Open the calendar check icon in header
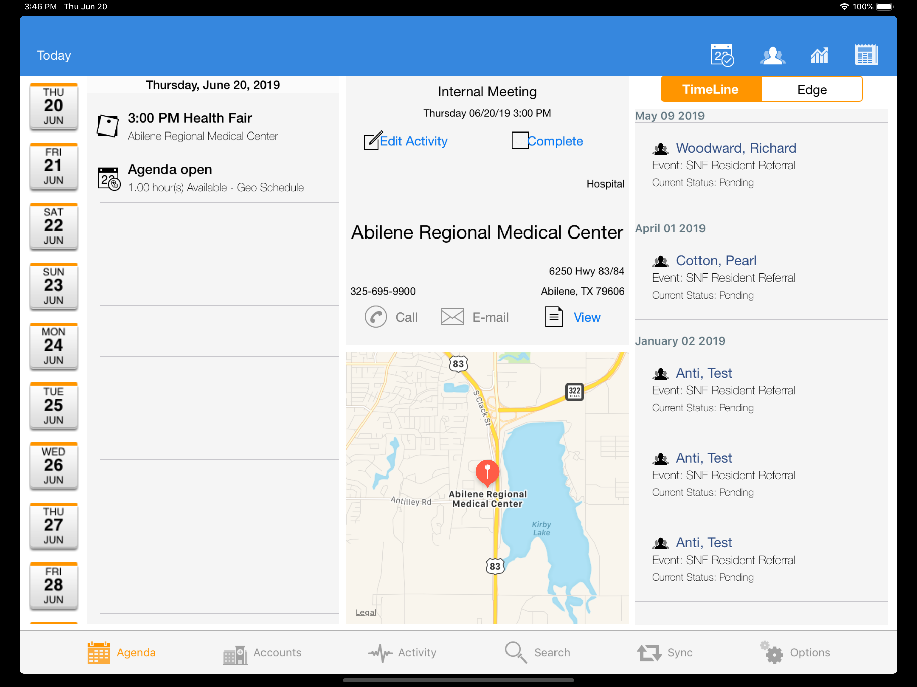The width and height of the screenshot is (917, 687). [x=722, y=55]
